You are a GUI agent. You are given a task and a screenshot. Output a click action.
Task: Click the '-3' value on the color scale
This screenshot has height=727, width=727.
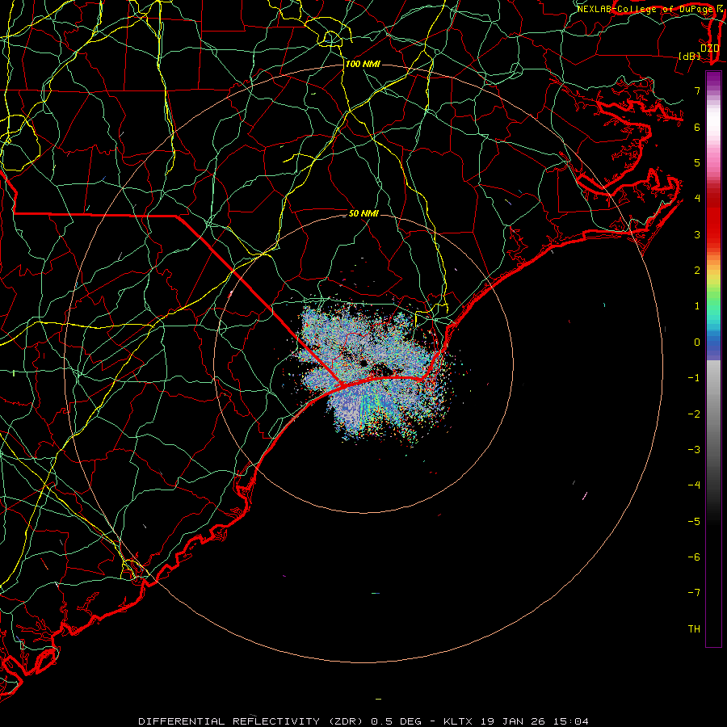[x=694, y=450]
